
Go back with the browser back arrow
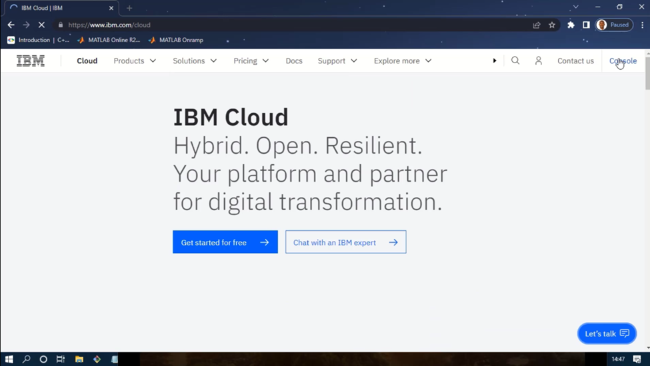click(11, 25)
